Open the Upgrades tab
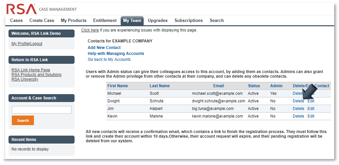 tap(158, 20)
